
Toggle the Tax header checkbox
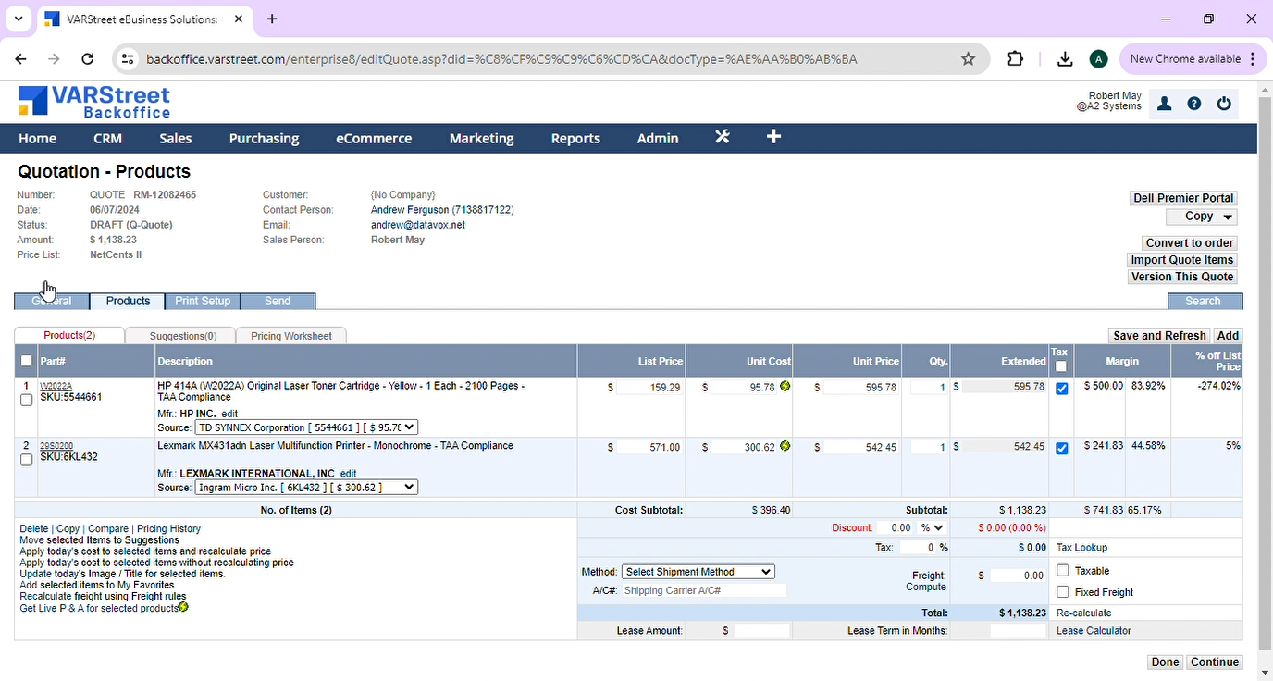1060,366
